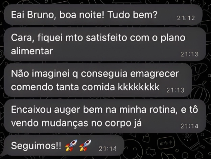Click the 'kkkkkkk' laughter text
Image resolution: width=211 pixels, height=159 pixels.
pyautogui.click(x=139, y=87)
